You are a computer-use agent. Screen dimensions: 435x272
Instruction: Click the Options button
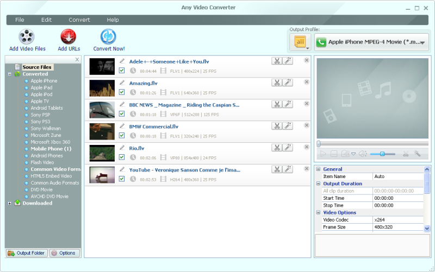pos(64,253)
